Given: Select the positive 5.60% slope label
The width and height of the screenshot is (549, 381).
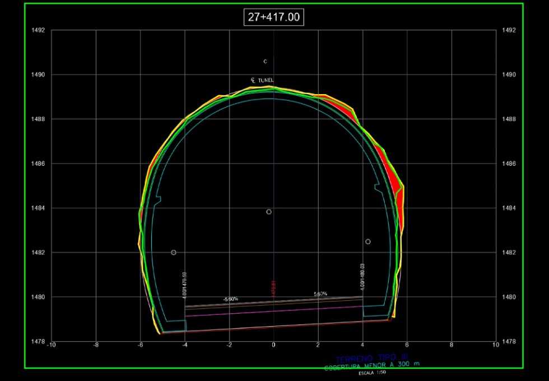Looking at the screenshot, I should point(320,294).
